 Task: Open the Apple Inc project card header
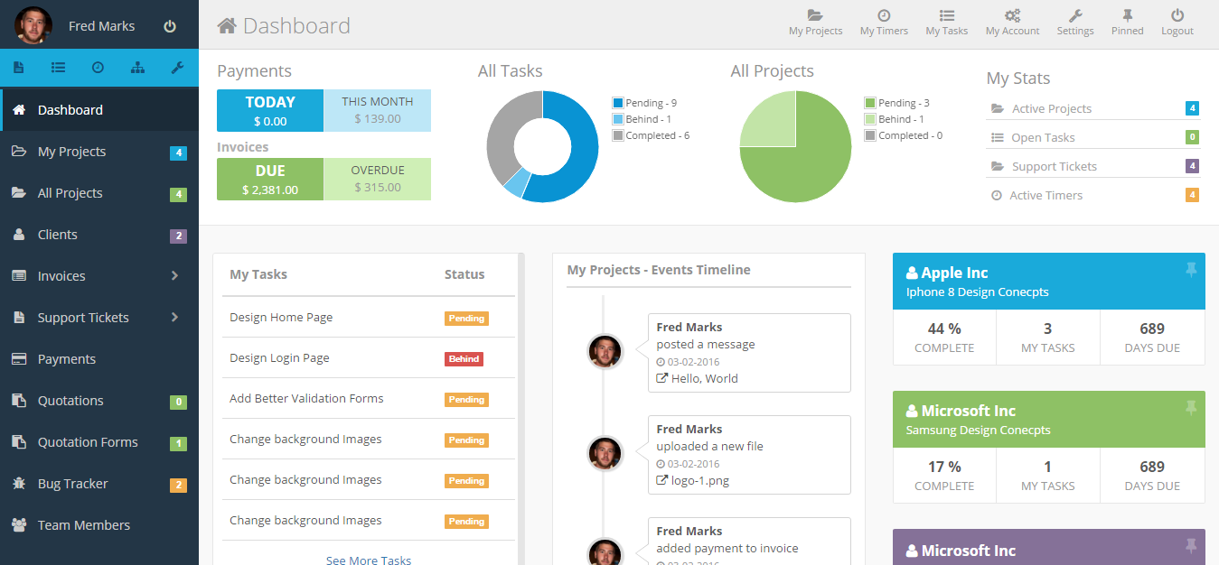point(1048,282)
